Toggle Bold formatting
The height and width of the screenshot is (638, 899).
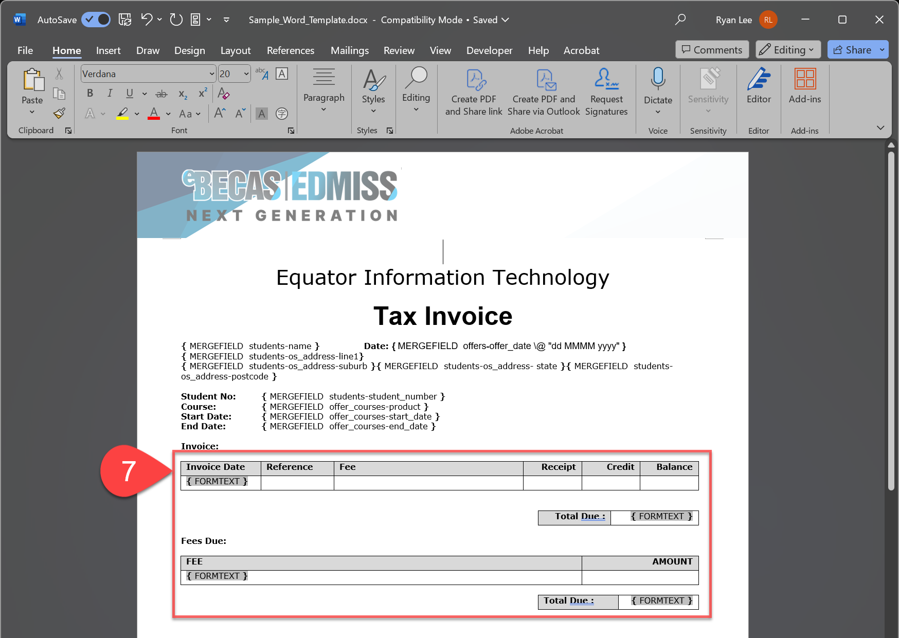pyautogui.click(x=90, y=93)
